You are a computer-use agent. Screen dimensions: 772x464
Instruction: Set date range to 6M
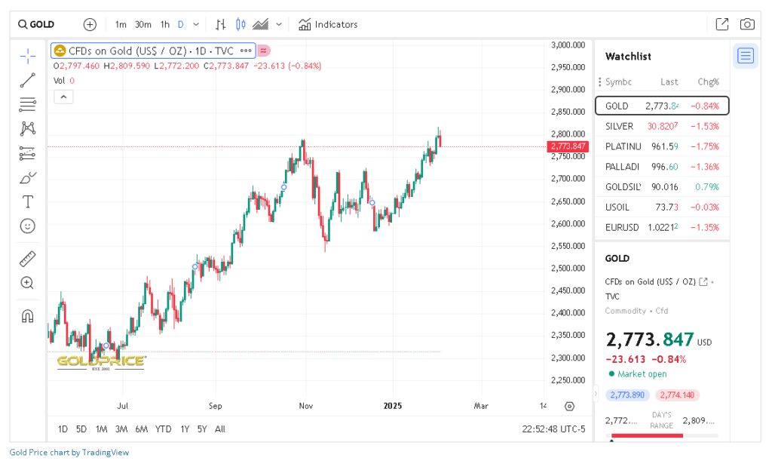tap(142, 429)
